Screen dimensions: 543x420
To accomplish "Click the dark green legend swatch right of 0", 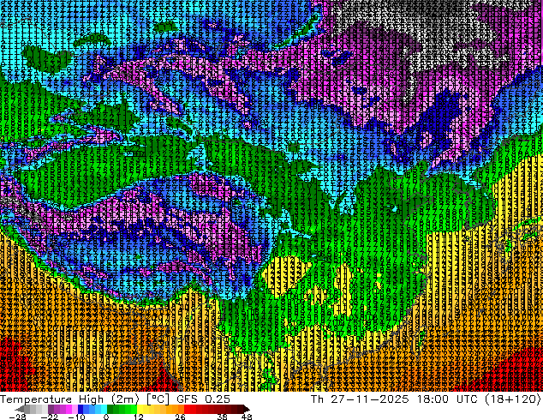I will point(110,409).
